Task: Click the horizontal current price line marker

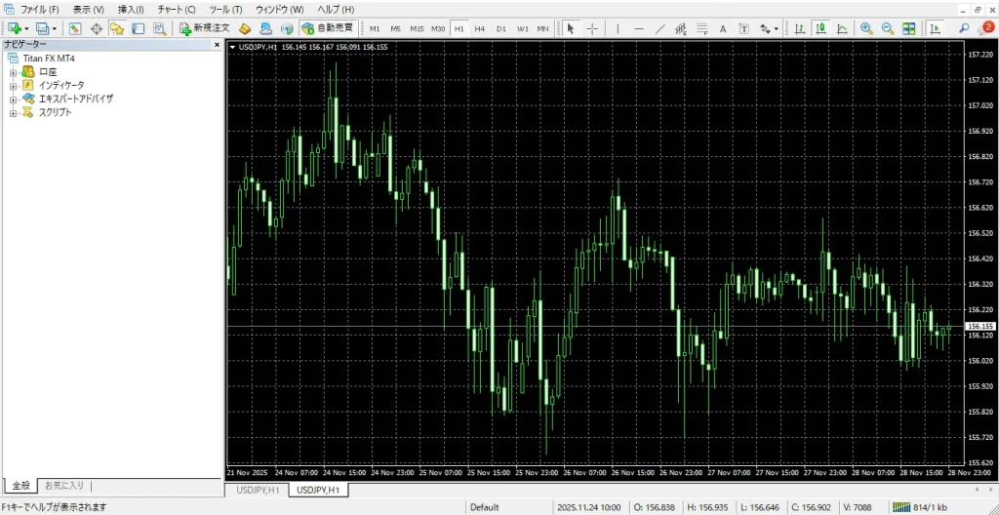Action: (979, 326)
